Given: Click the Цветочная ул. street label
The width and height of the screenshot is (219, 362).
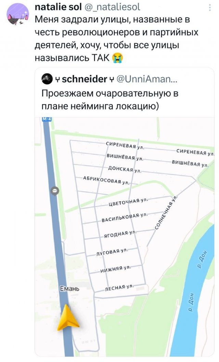Looking at the screenshot, I should (x=127, y=202).
